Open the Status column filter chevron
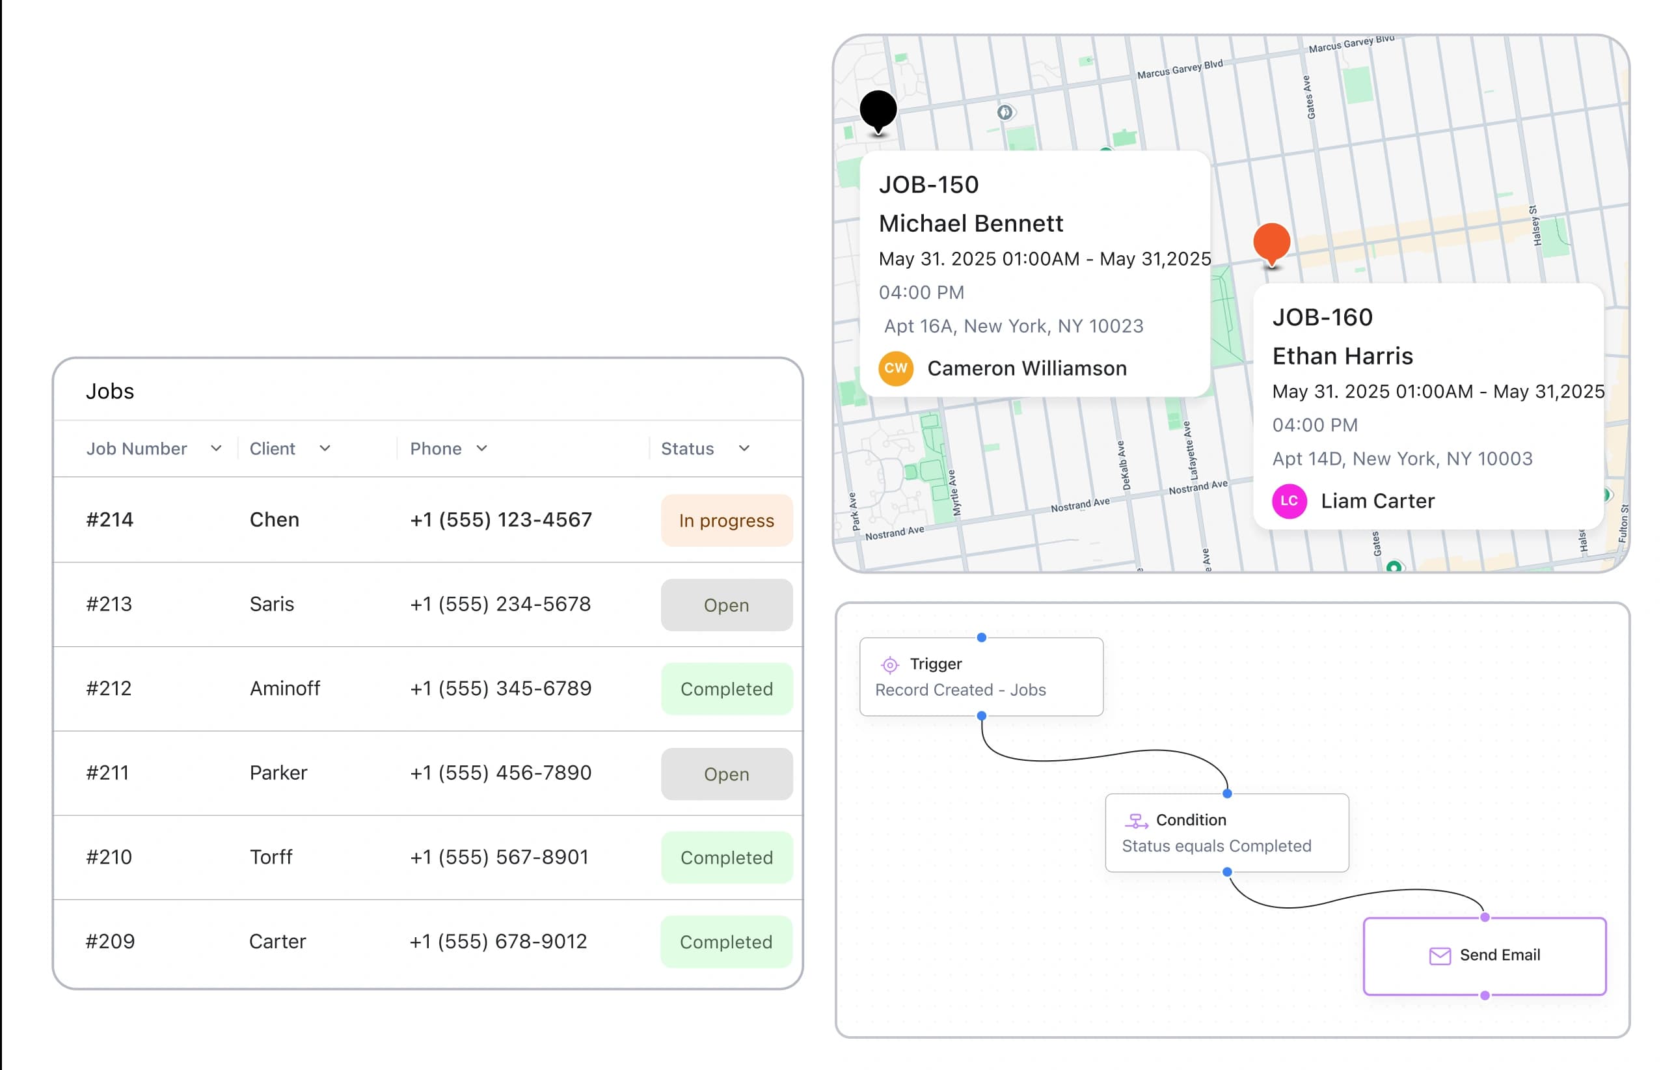The image size is (1661, 1070). [x=744, y=449]
